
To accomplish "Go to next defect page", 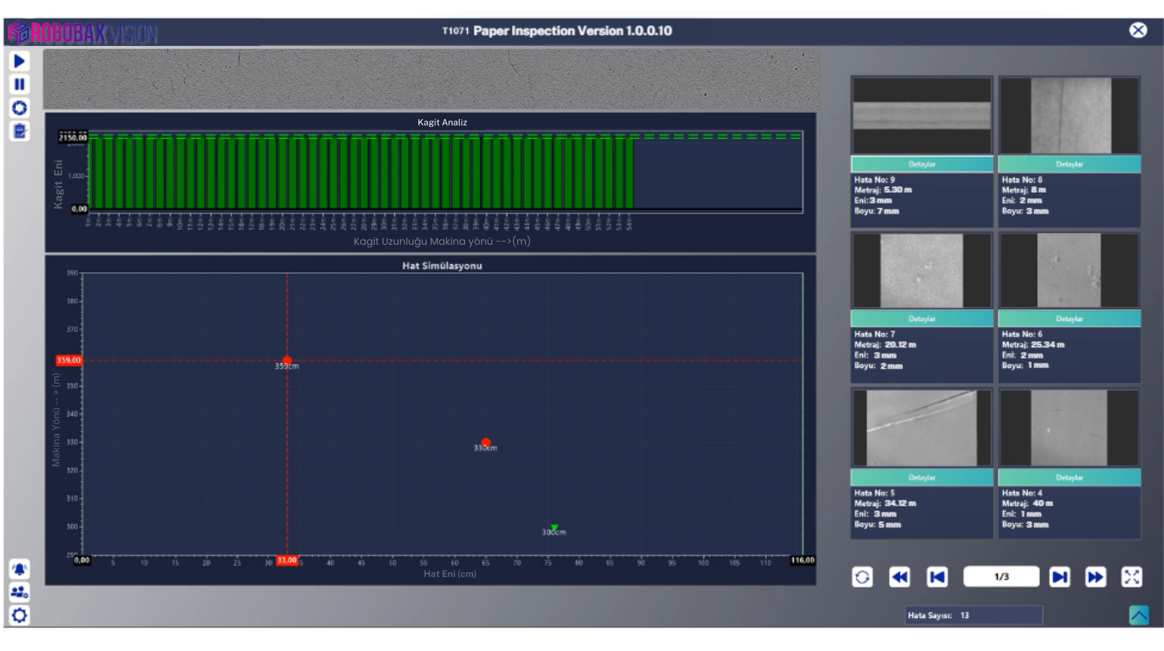I will coord(1059,577).
